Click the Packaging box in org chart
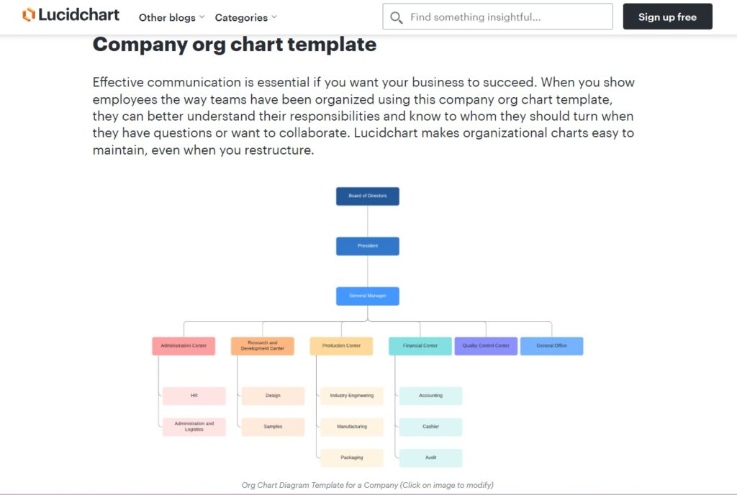The image size is (737, 495). [x=351, y=458]
